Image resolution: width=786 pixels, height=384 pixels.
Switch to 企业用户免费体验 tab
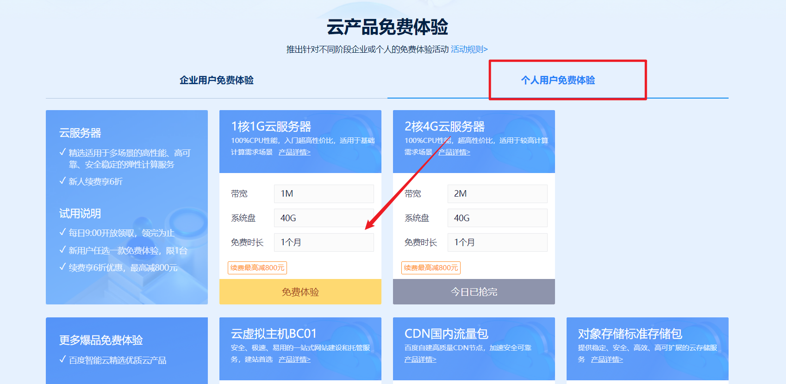click(x=216, y=80)
